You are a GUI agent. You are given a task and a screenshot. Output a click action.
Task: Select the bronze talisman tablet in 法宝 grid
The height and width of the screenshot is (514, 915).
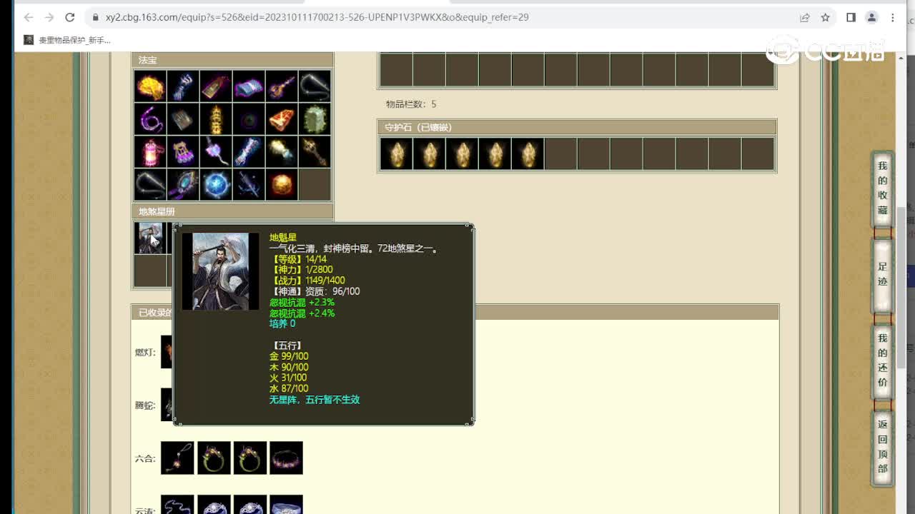(x=216, y=86)
